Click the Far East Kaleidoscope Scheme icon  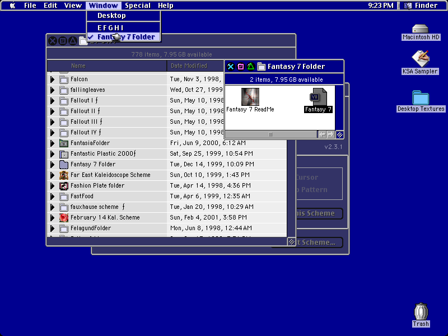pyautogui.click(x=64, y=175)
